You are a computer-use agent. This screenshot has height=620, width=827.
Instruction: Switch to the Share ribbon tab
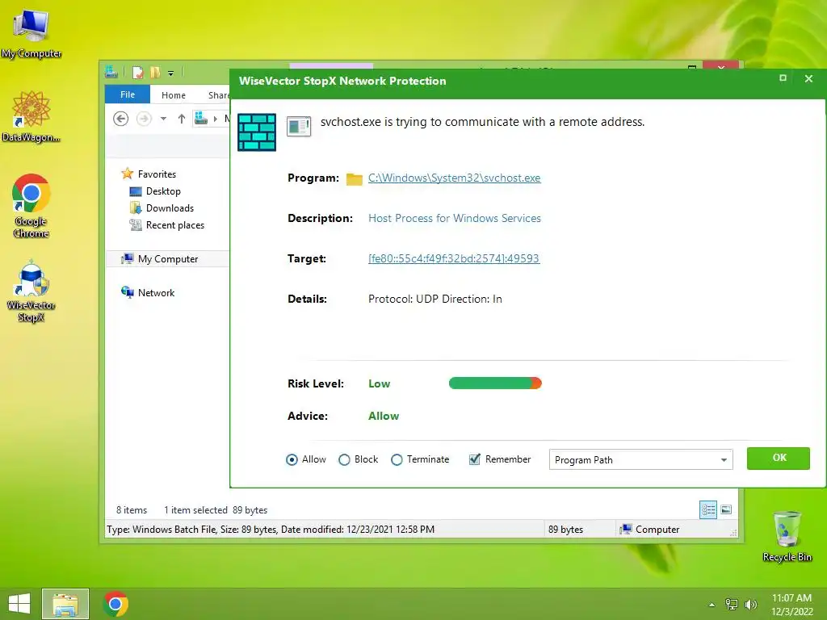pyautogui.click(x=218, y=95)
